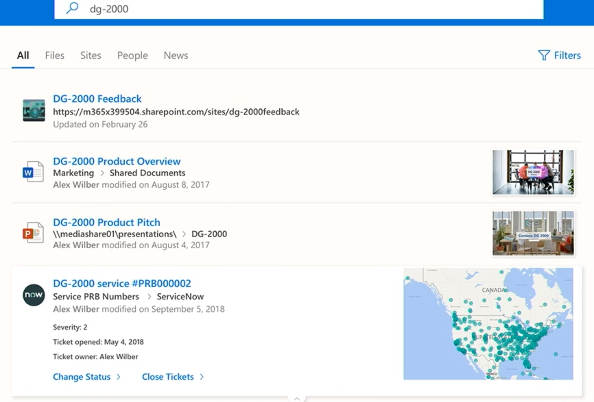Image resolution: width=594 pixels, height=402 pixels.
Task: Switch to the Files tab
Action: click(x=54, y=55)
